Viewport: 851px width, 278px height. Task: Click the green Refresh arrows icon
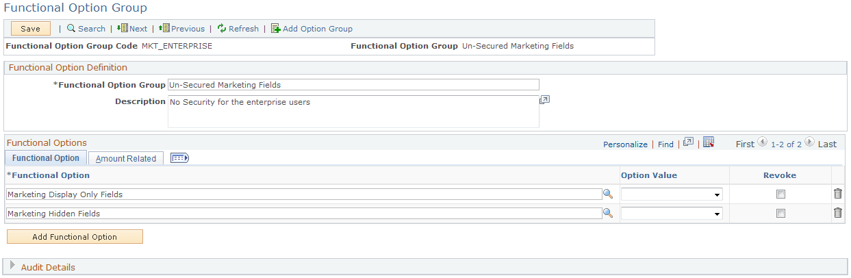[222, 29]
